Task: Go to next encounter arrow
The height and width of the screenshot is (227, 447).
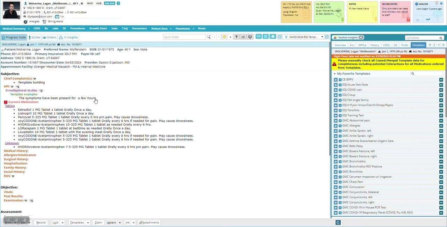Action: click(x=327, y=37)
